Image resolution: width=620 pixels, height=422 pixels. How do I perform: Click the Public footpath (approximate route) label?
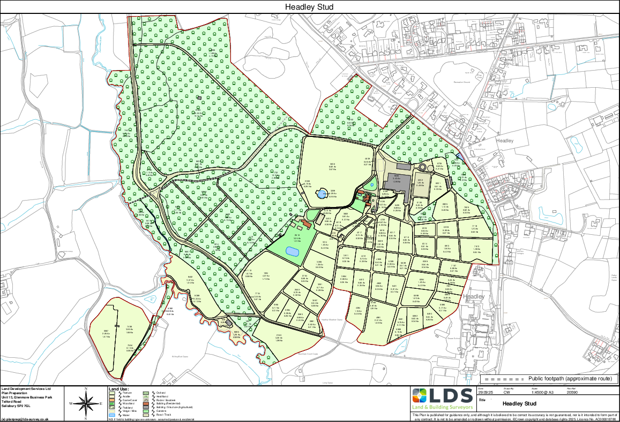[570, 379]
